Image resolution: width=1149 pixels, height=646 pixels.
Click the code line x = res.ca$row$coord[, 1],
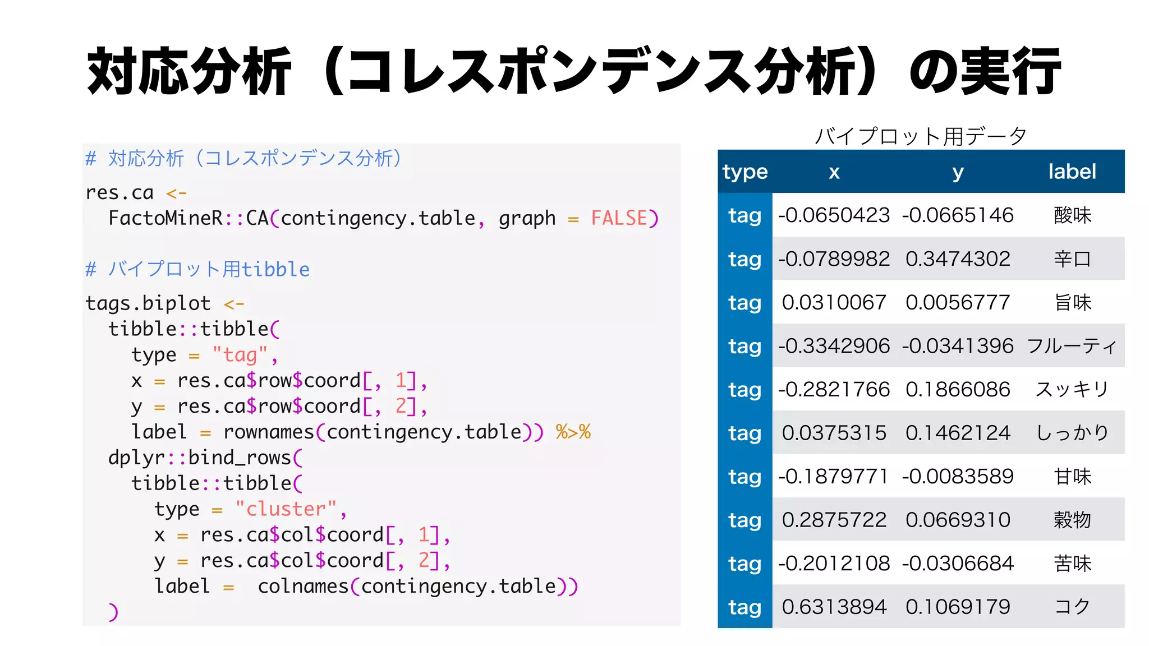pos(279,381)
